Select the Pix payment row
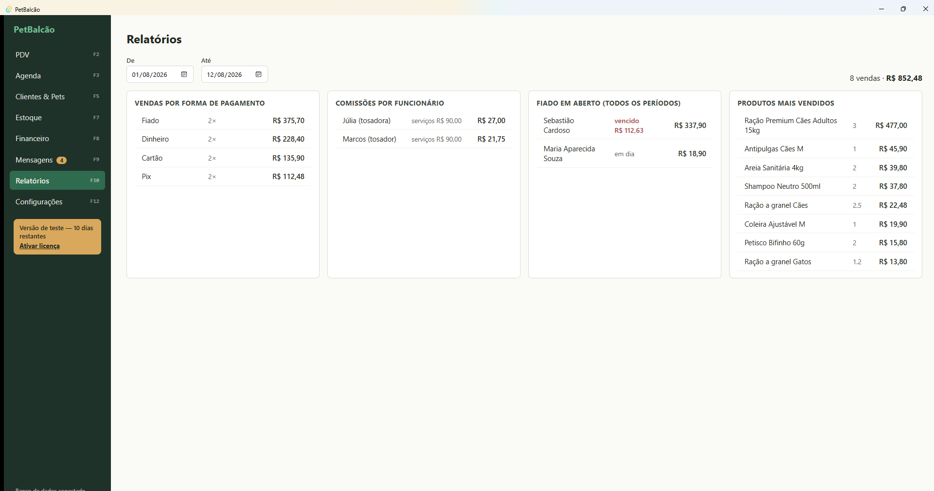The image size is (934, 491). point(223,177)
